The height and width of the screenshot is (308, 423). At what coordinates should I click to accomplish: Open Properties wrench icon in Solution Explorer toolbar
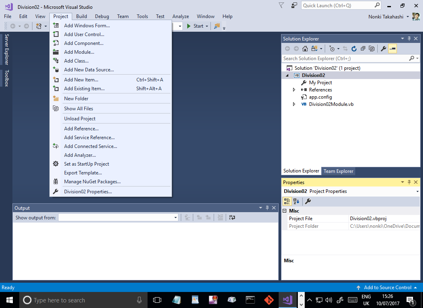point(383,49)
